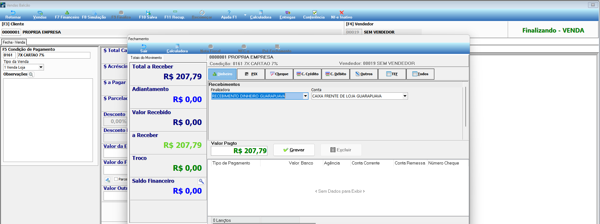Open Ajuda F1 help
600x224 pixels.
coord(229,15)
